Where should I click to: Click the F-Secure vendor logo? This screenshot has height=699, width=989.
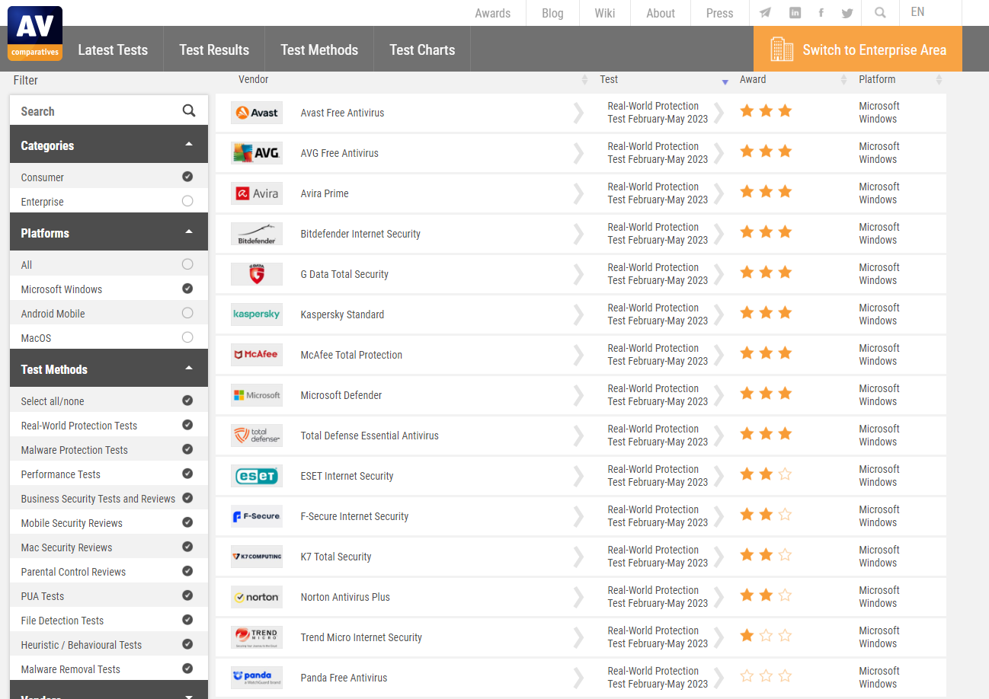257,516
